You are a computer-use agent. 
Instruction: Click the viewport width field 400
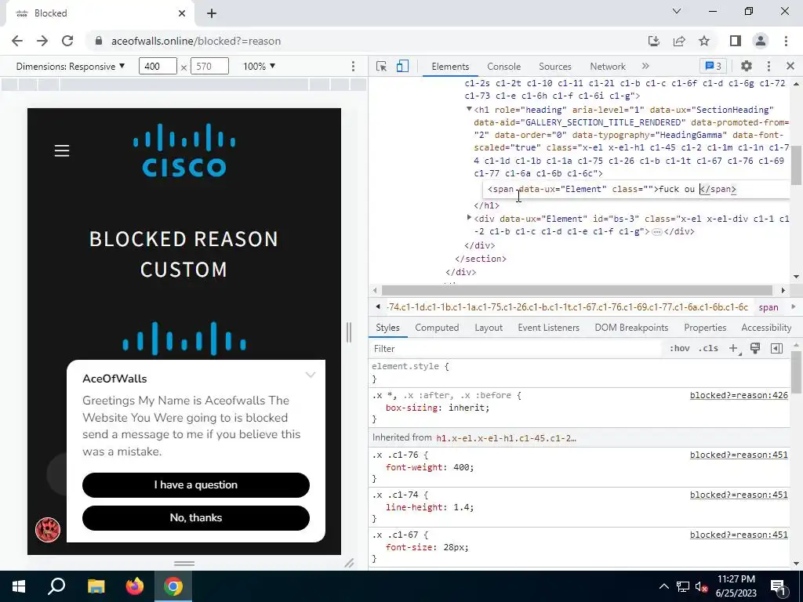click(x=158, y=66)
